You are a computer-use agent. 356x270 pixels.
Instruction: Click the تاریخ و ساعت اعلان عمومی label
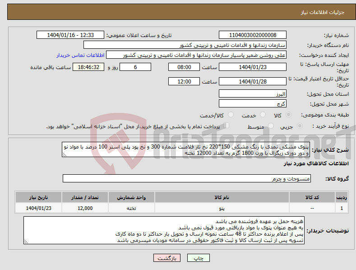click(139, 36)
